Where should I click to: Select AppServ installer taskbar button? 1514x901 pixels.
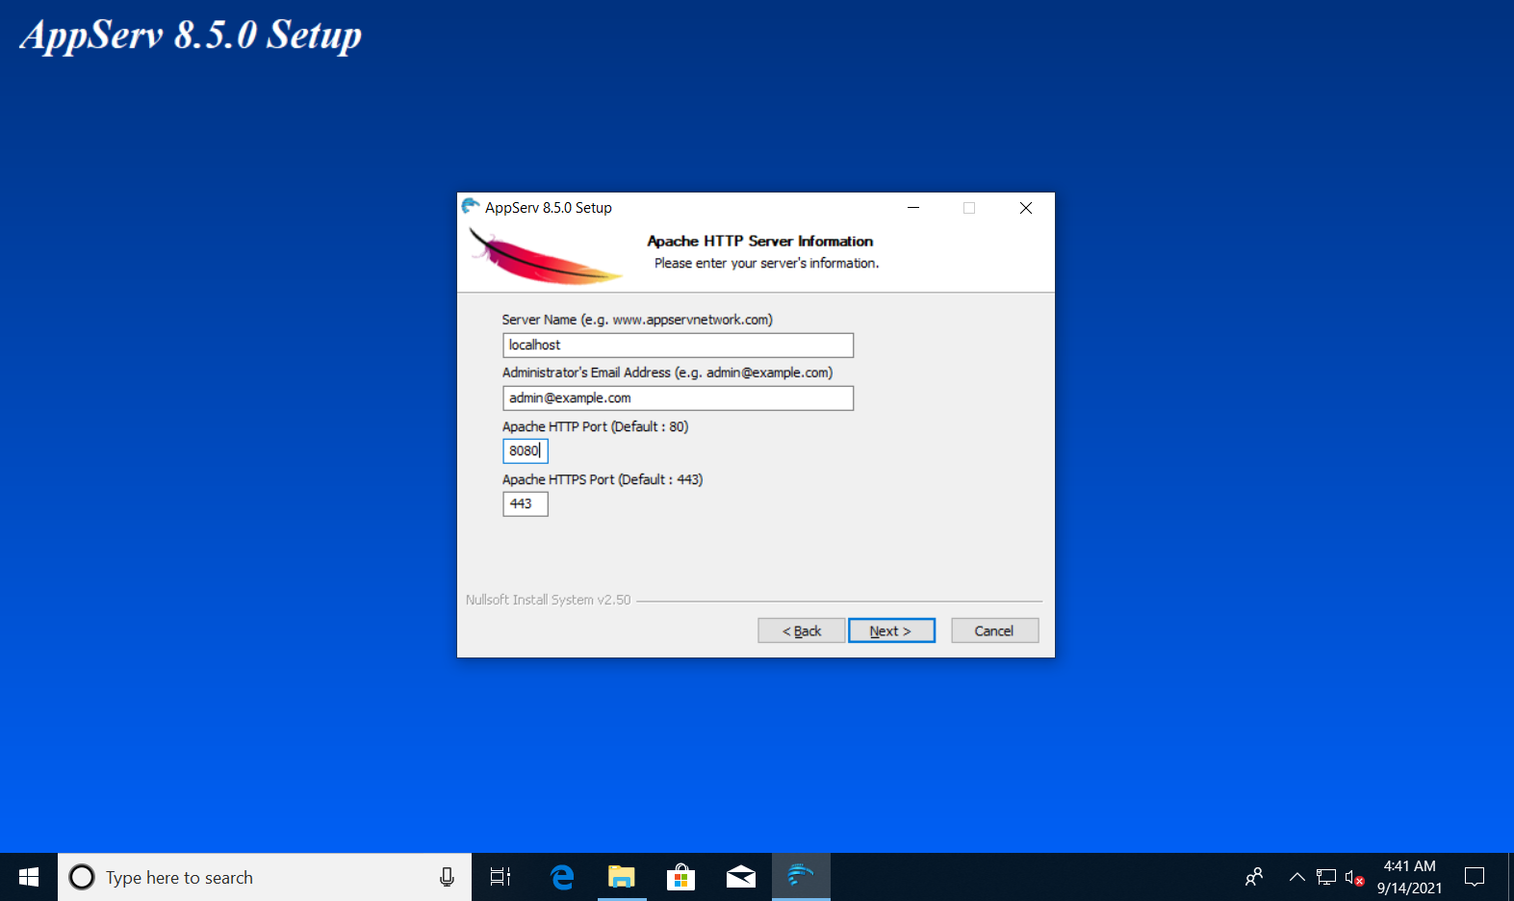801,877
